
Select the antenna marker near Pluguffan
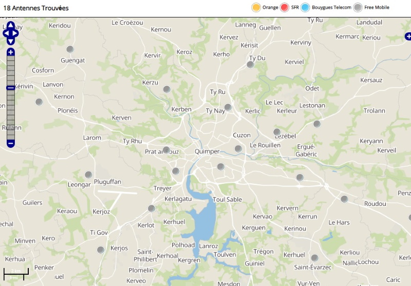click(88, 175)
